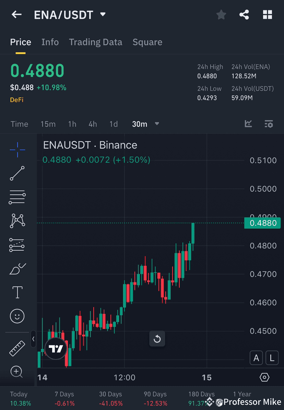Open the emoji sticker tool

17,316
